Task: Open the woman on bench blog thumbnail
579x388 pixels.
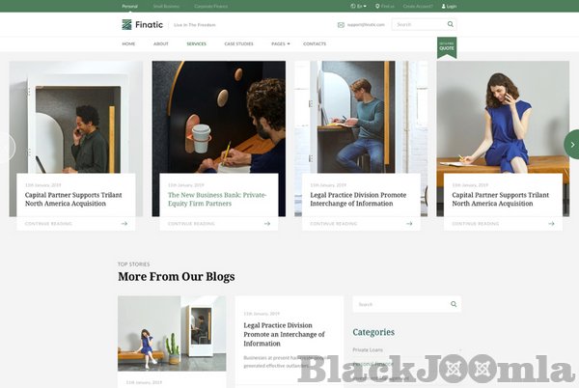Action: click(172, 333)
